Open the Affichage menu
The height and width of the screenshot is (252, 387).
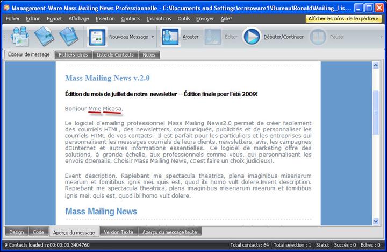coord(78,18)
